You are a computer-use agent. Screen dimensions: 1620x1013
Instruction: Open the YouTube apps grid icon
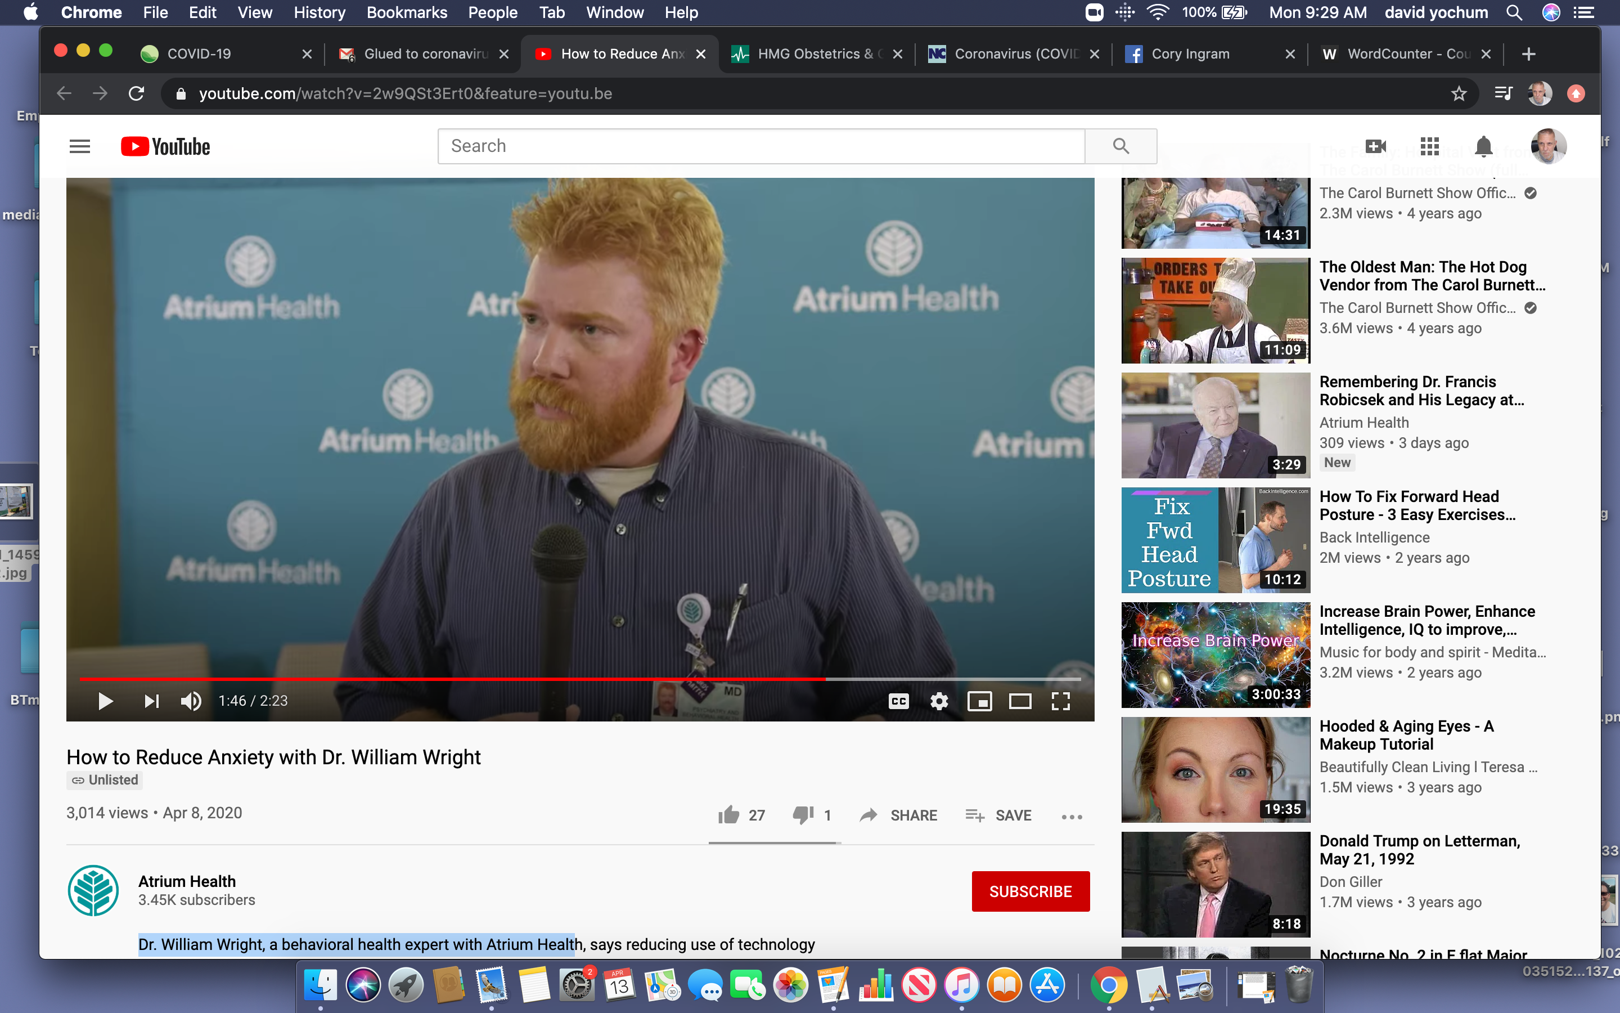[x=1429, y=146]
